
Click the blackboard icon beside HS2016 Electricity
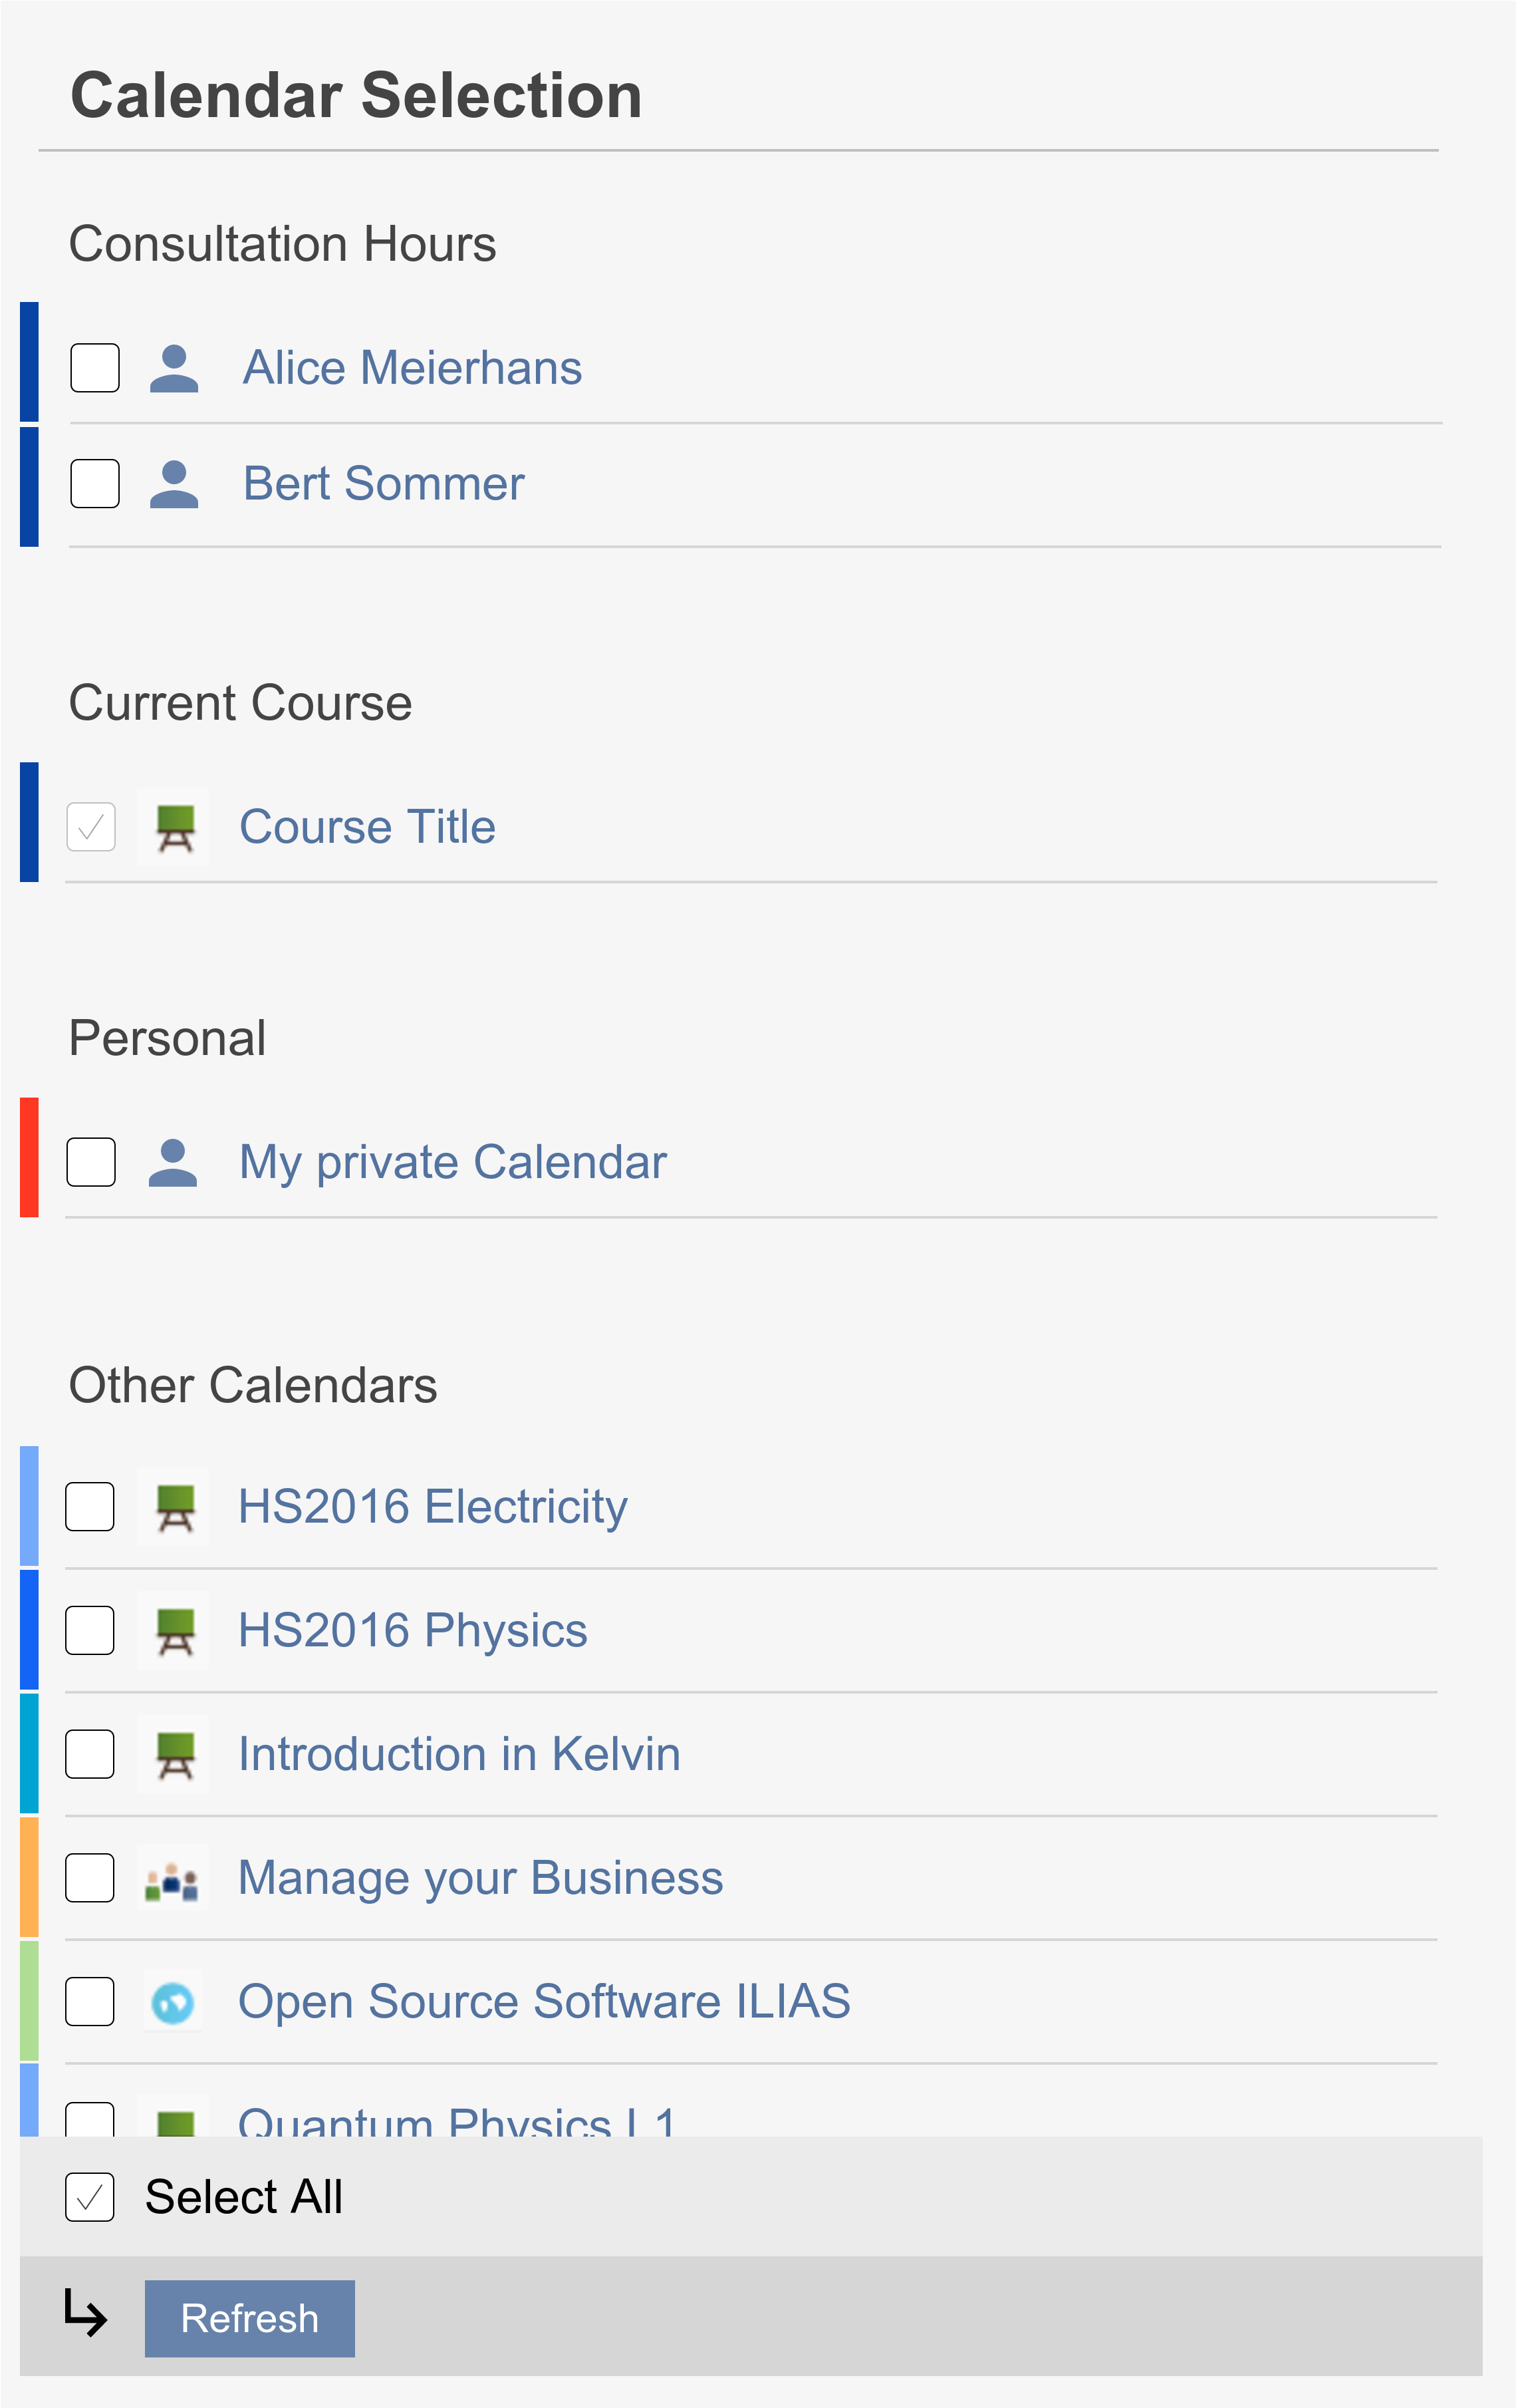174,1507
